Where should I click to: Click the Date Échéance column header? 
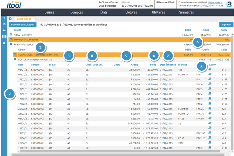coord(168,65)
